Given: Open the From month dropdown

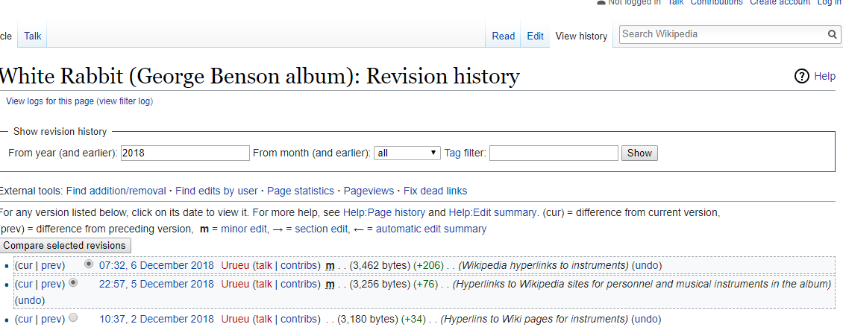Looking at the screenshot, I should pos(407,153).
